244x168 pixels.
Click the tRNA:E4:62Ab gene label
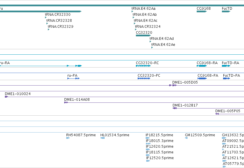click(145, 14)
